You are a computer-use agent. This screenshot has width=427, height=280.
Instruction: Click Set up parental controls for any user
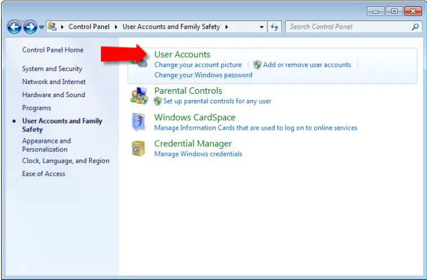217,101
